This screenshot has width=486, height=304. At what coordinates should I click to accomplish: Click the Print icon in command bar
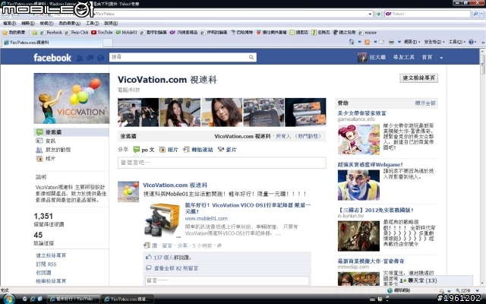392,42
